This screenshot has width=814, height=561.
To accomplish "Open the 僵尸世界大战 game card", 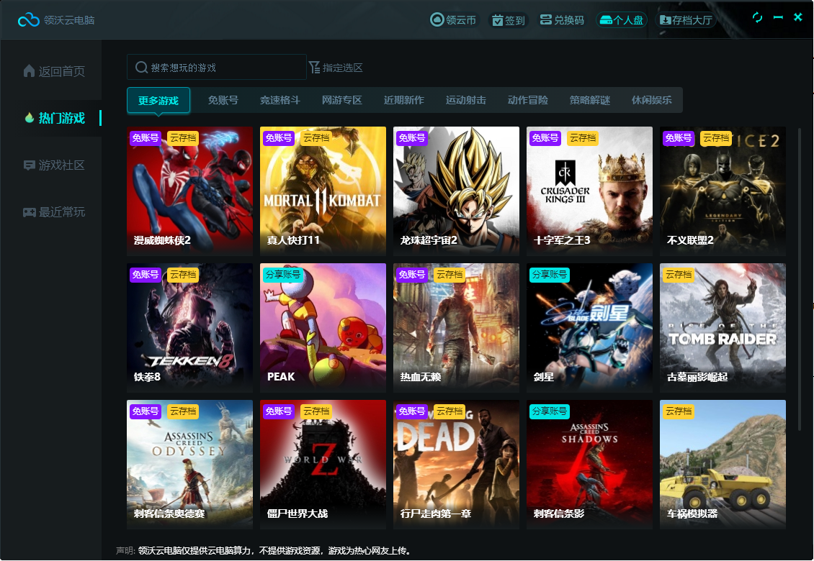I will pyautogui.click(x=323, y=465).
